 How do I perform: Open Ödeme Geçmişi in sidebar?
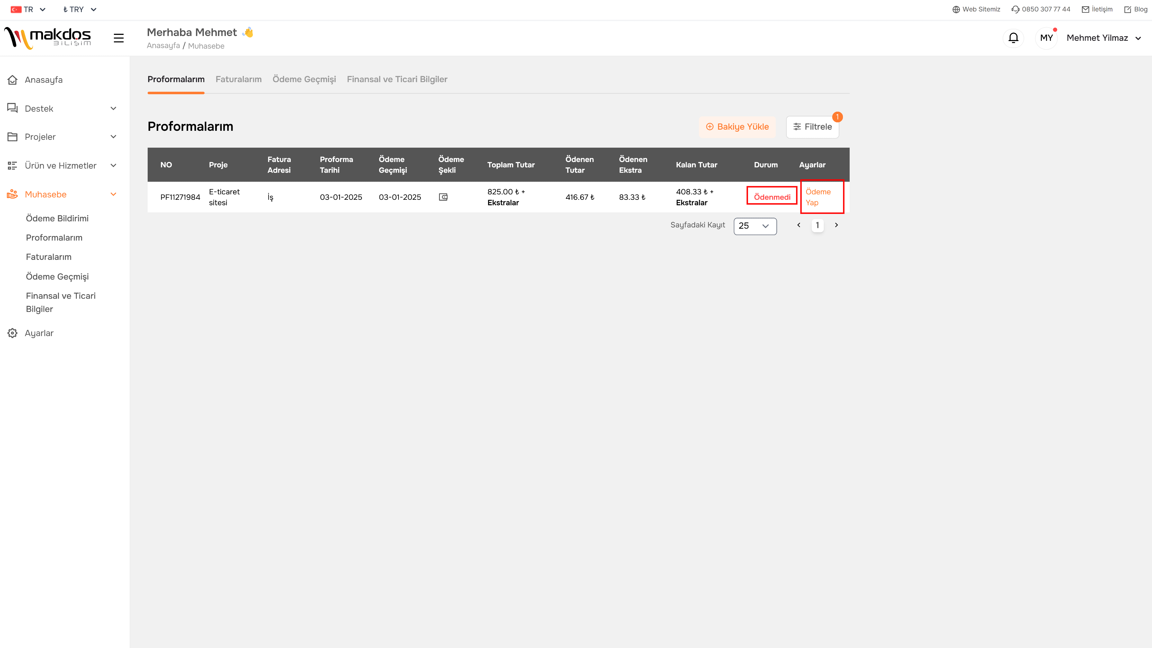pos(57,276)
